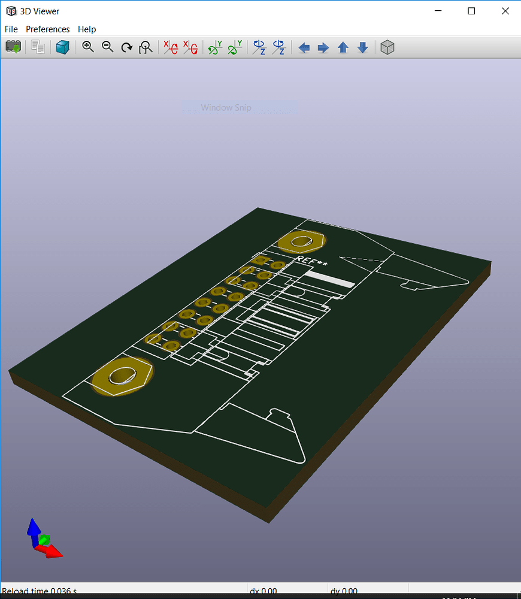
Task: Open the Preferences menu
Action: (48, 29)
